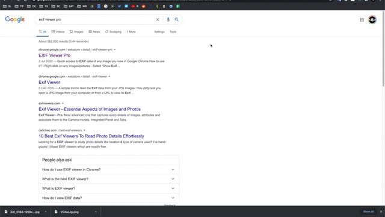
Task: Open the Google apps grid
Action: point(362,20)
